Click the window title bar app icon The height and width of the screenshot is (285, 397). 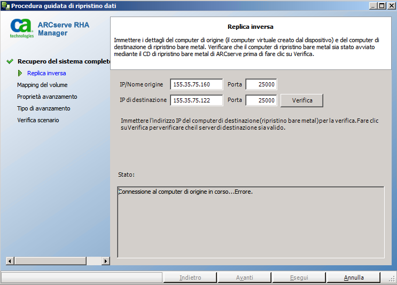[5, 5]
